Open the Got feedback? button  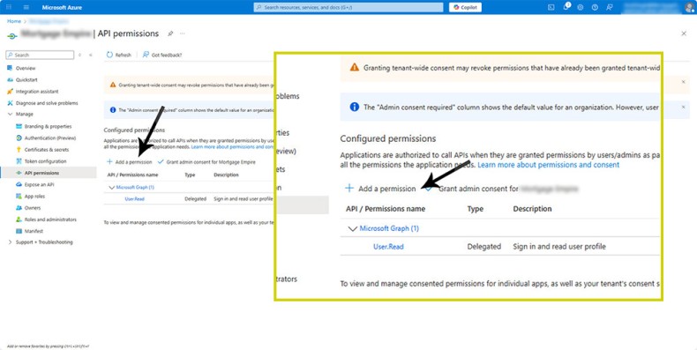click(162, 55)
